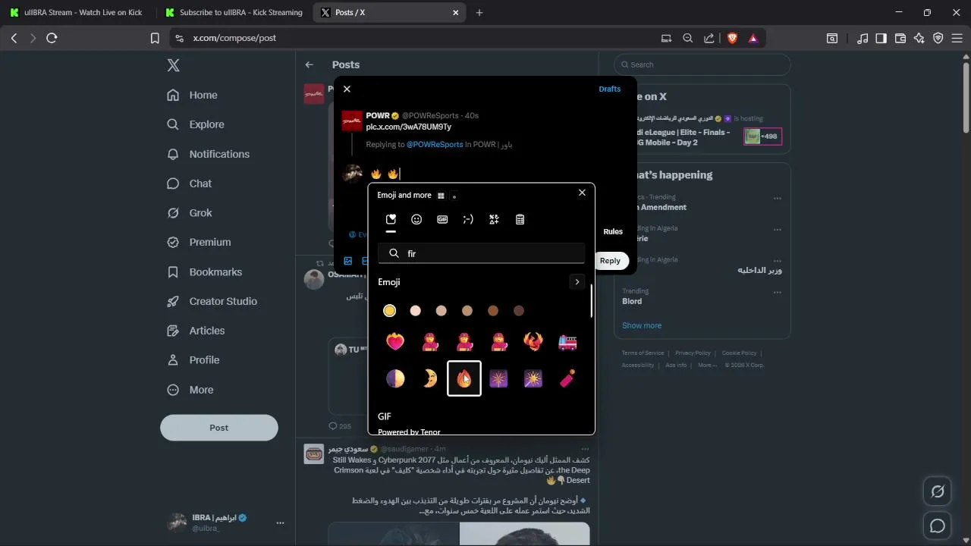Viewport: 971px width, 546px height.
Task: Open a new browser tab
Action: pos(479,12)
